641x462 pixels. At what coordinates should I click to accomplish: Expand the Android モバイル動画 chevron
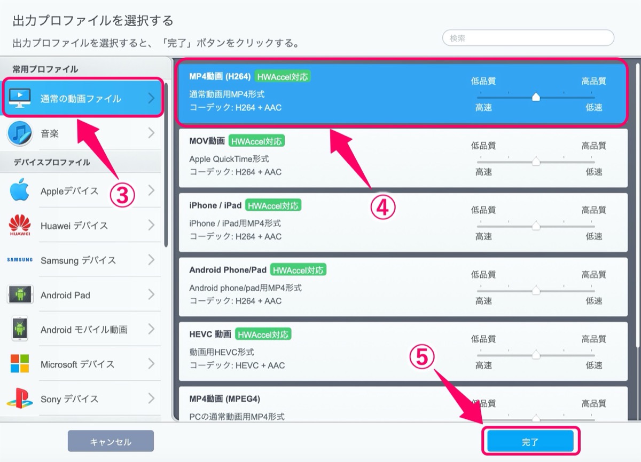pyautogui.click(x=152, y=329)
